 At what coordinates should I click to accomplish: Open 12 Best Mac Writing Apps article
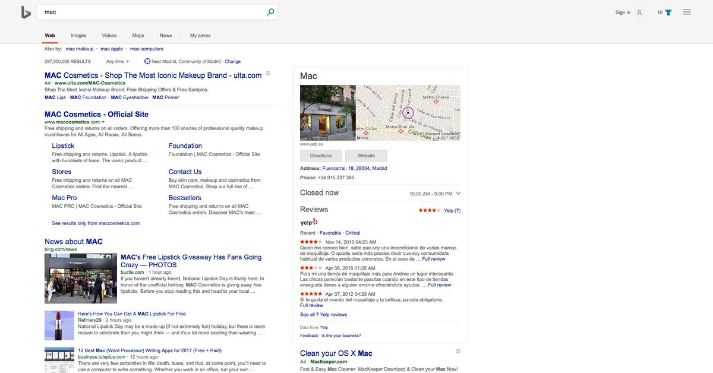click(x=150, y=350)
